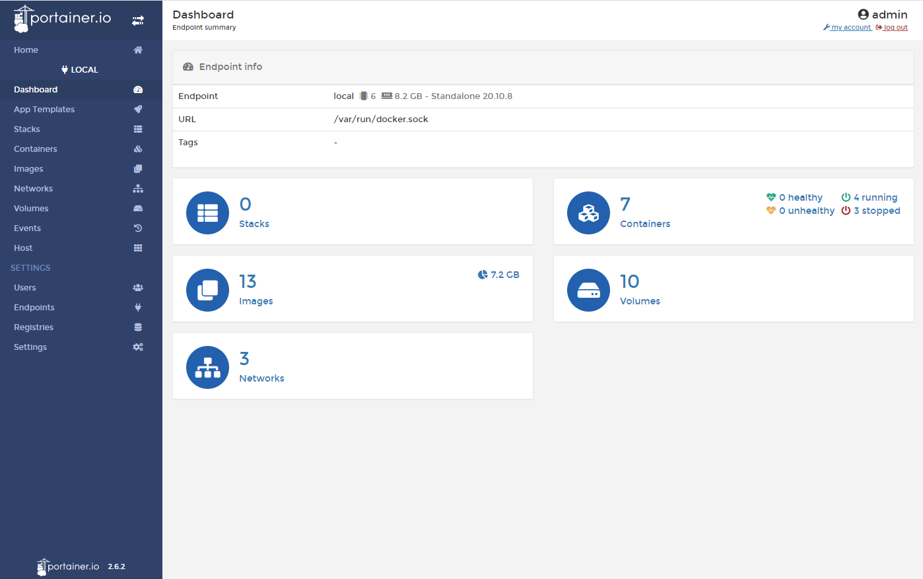The width and height of the screenshot is (923, 579).
Task: Open the 13 Images dashboard tile
Action: pos(353,289)
